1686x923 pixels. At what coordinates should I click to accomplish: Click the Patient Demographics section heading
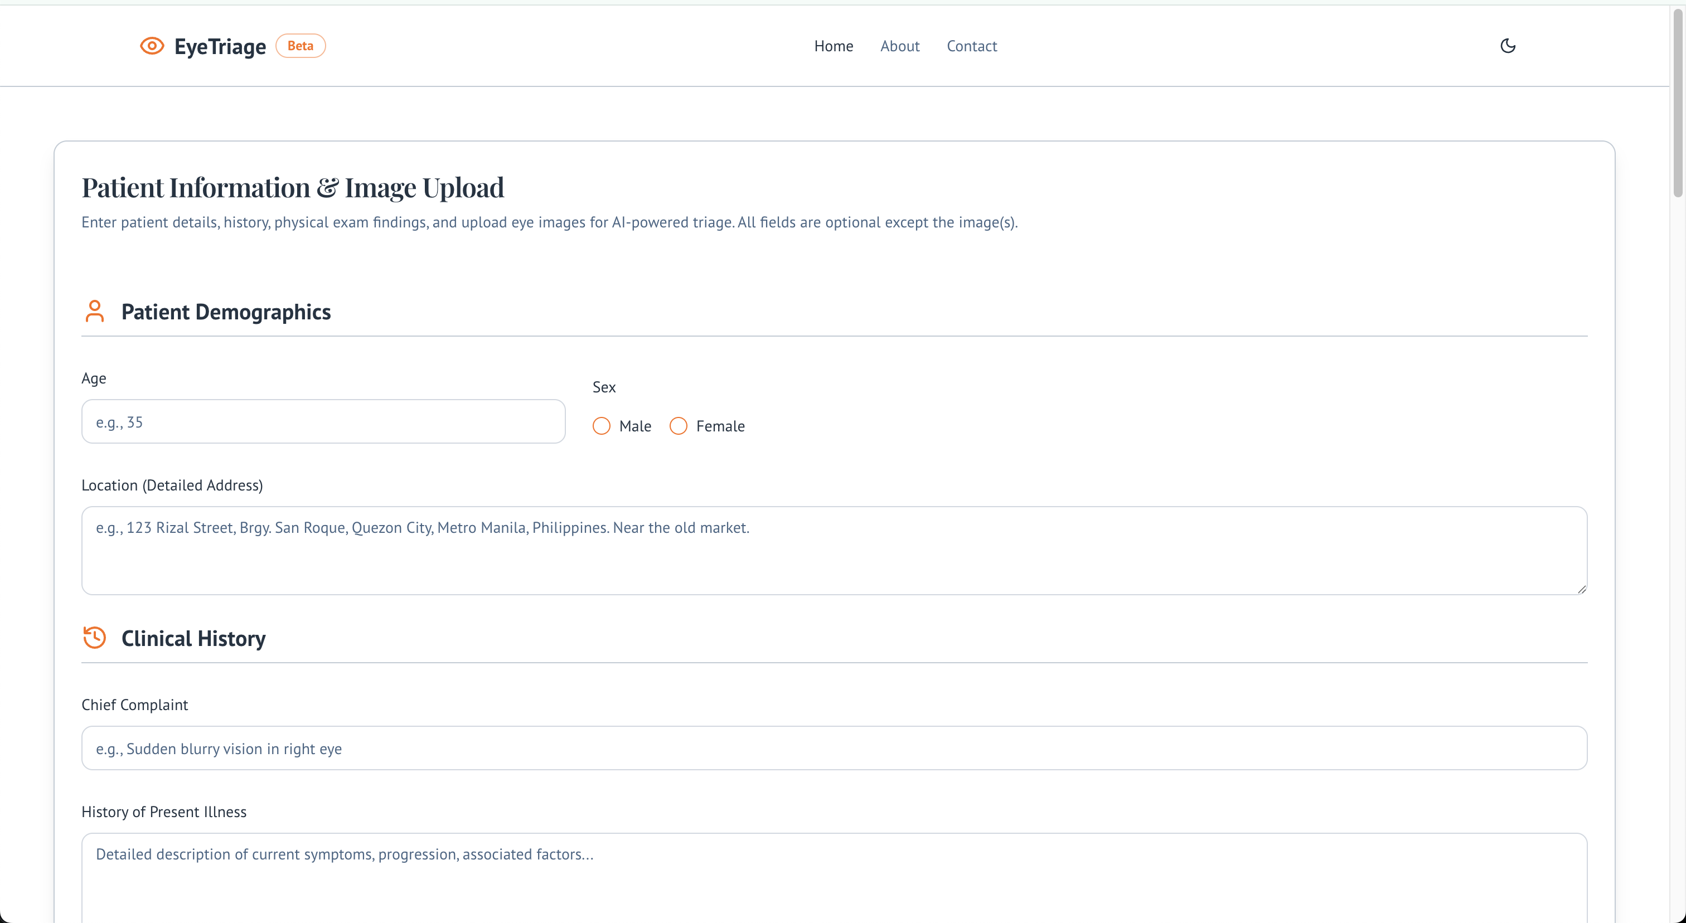point(226,312)
